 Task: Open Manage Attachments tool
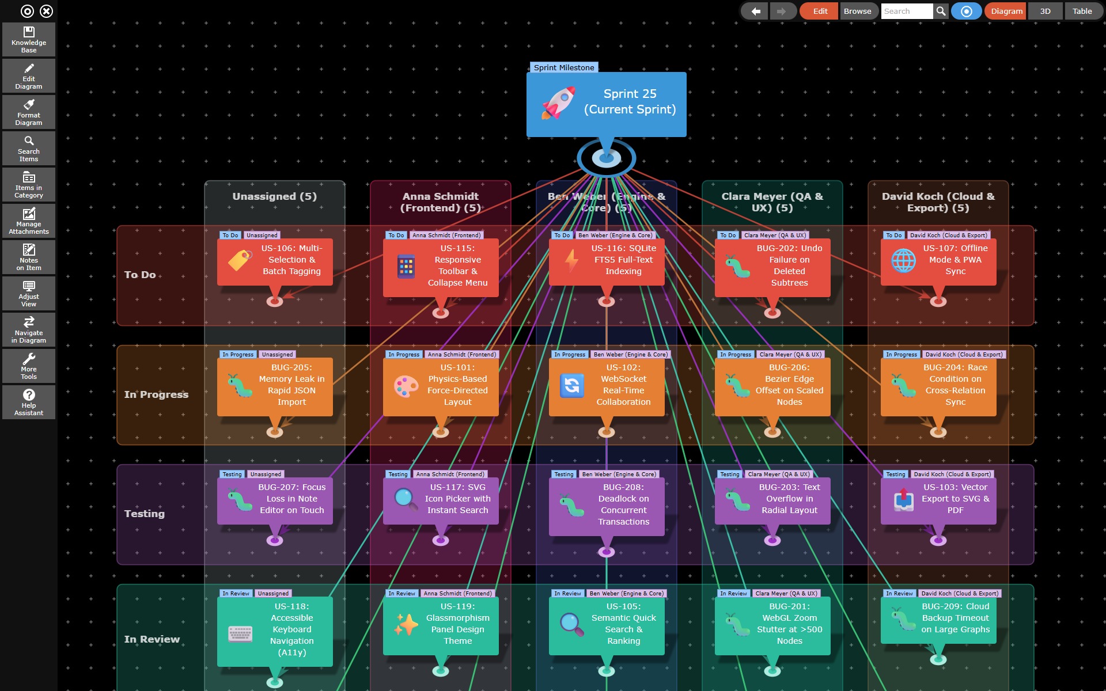(29, 221)
